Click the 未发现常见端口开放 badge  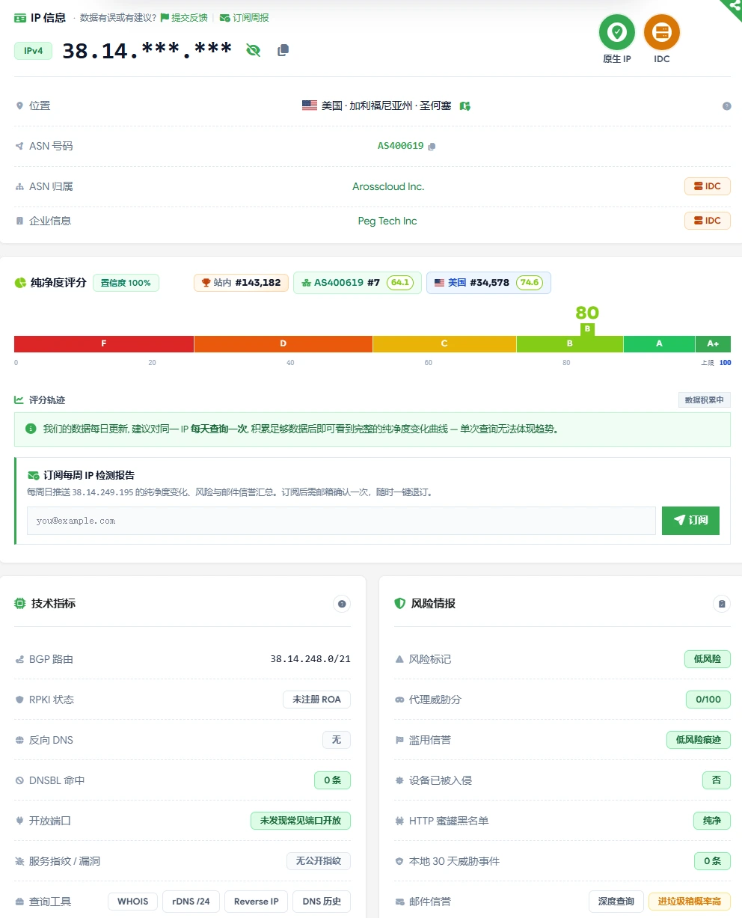[301, 821]
